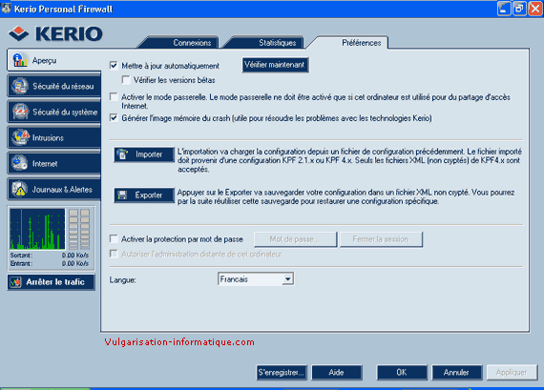Screen dimensions: 544x390
Task: Restore down the Kerio window
Action: pyautogui.click(x=520, y=9)
